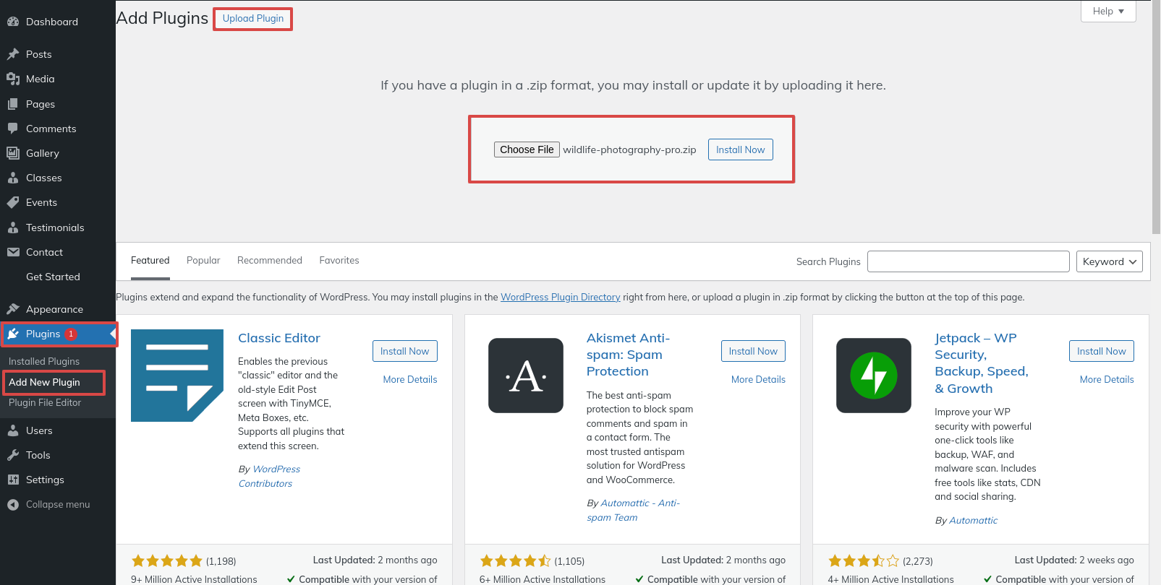
Task: Click the Choose File button
Action: pos(527,149)
